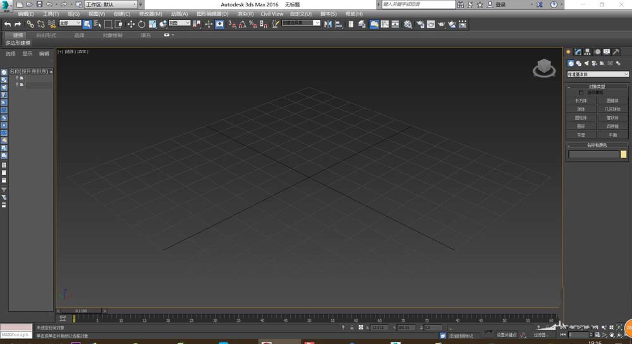
Task: Click the ViewCube in the viewport
Action: pos(544,68)
